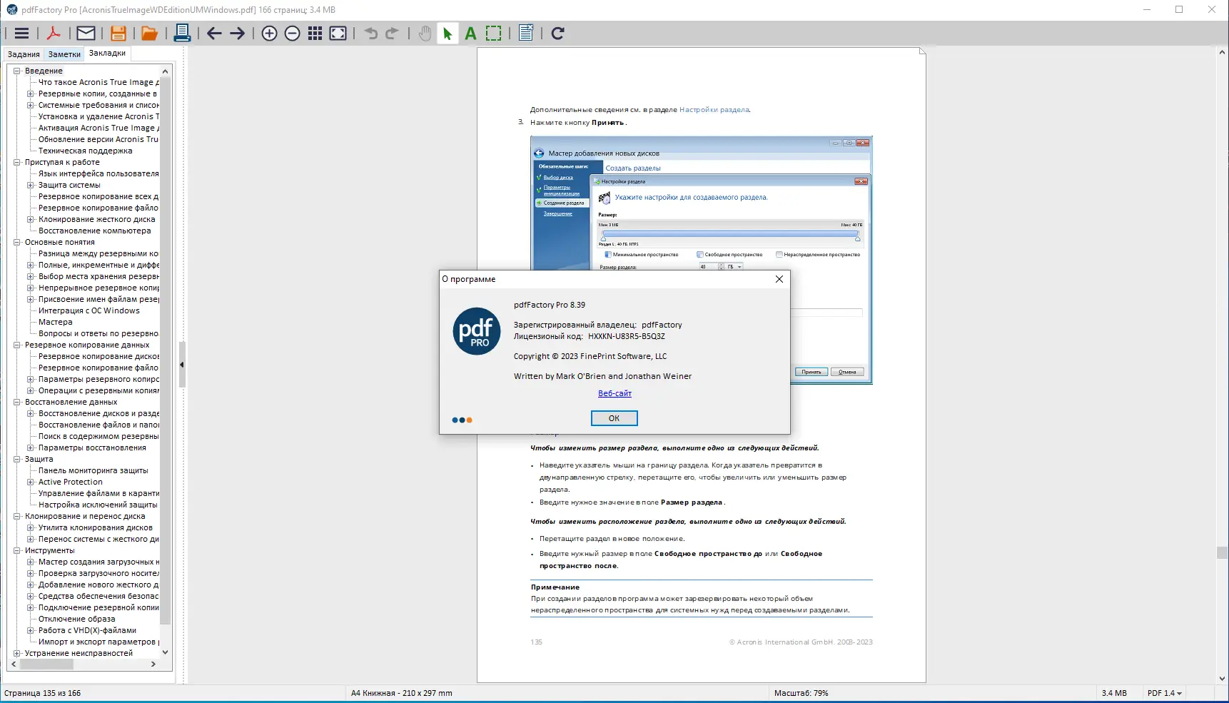
Task: Go to the next page arrow
Action: coord(238,34)
